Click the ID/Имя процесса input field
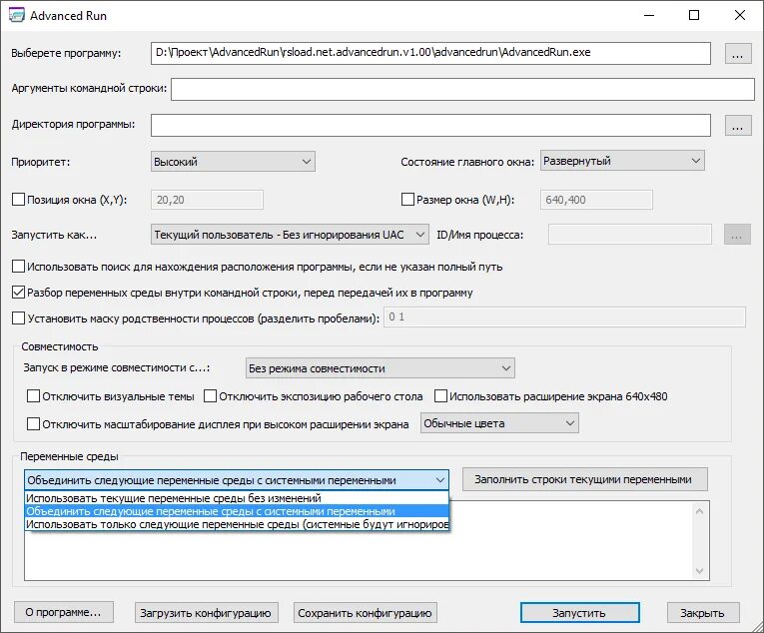 point(630,235)
